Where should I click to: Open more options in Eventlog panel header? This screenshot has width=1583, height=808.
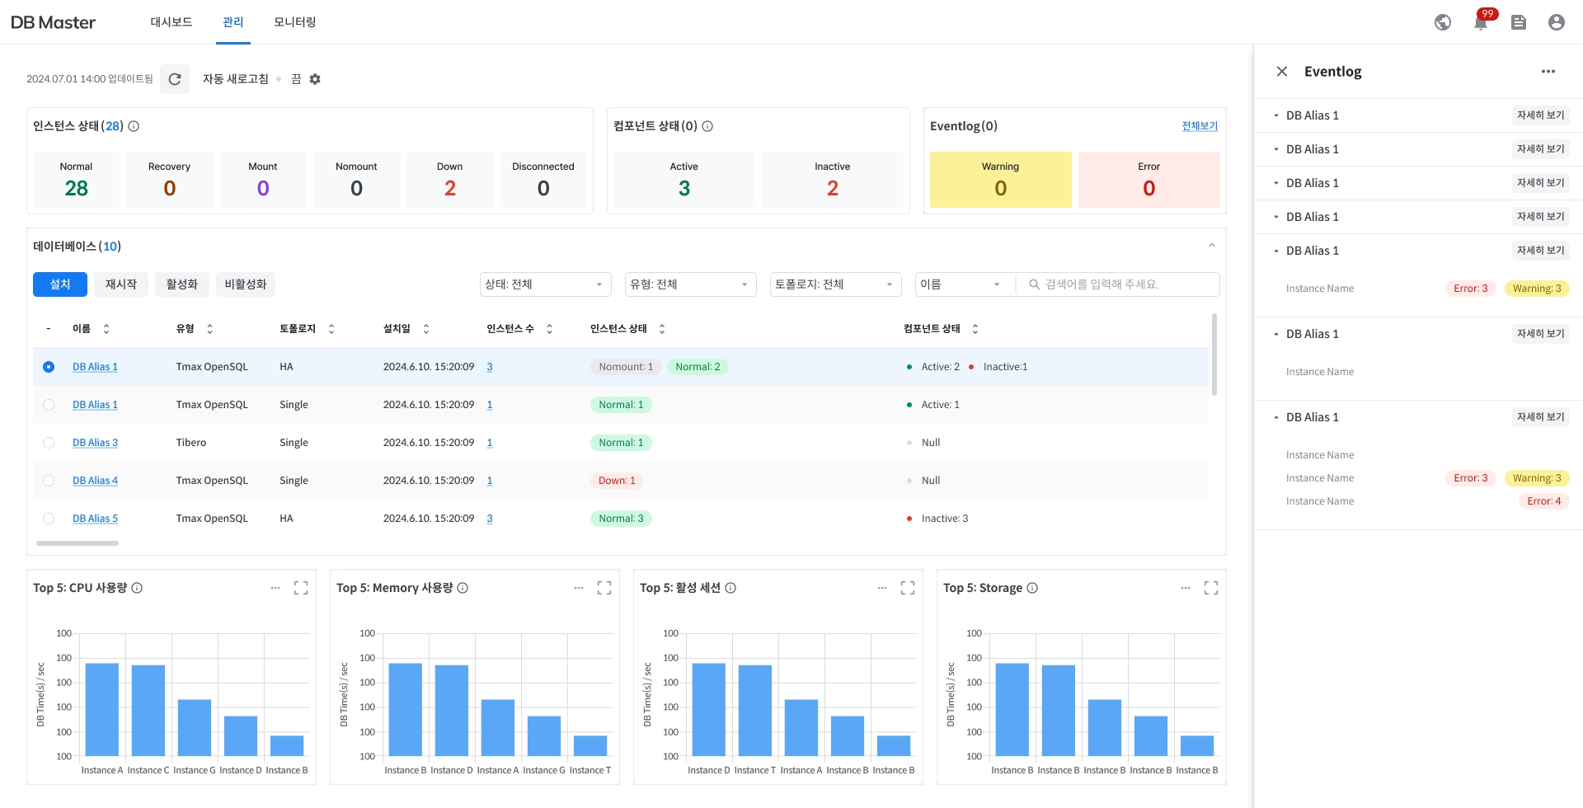click(x=1548, y=72)
